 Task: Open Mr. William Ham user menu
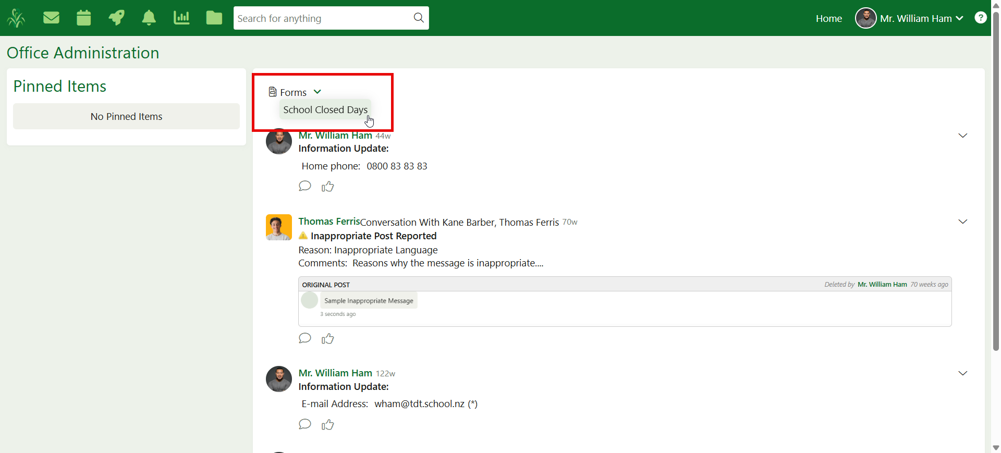pyautogui.click(x=909, y=18)
